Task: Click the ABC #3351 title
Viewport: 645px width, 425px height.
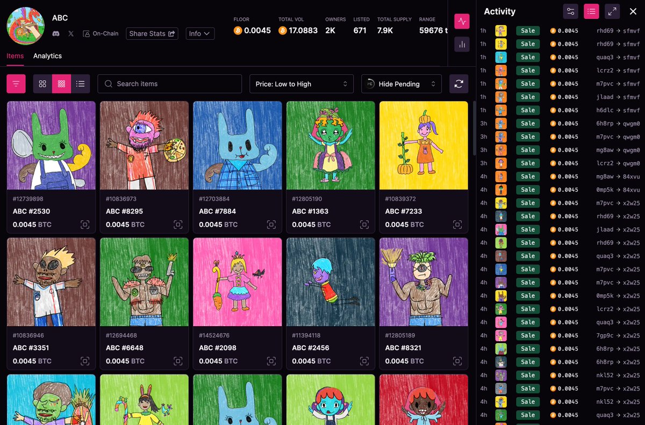Action: tap(31, 348)
